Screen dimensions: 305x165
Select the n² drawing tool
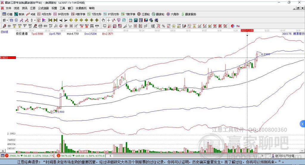51,26
